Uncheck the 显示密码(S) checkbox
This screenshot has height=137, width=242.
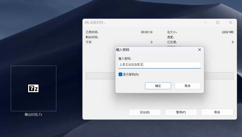pos(120,74)
